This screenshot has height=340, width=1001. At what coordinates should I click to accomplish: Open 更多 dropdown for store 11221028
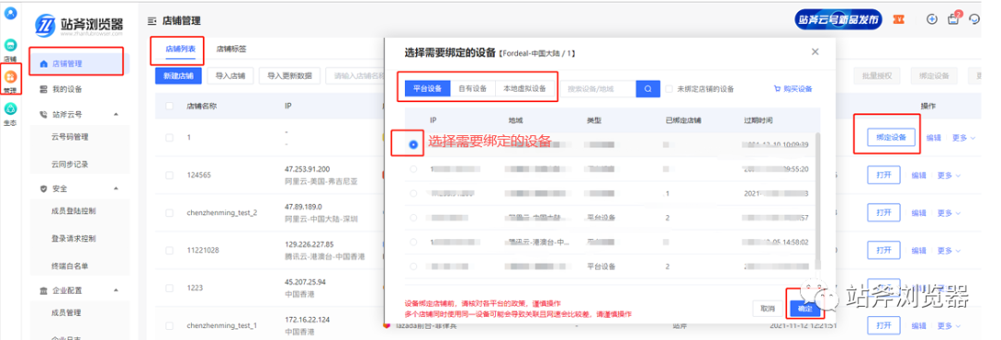click(x=949, y=250)
